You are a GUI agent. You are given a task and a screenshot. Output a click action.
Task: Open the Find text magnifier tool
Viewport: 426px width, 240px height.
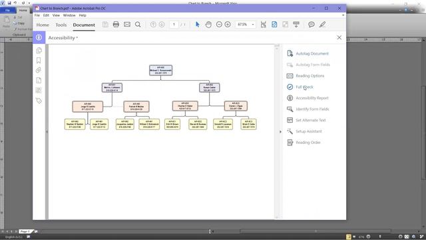[x=138, y=25]
